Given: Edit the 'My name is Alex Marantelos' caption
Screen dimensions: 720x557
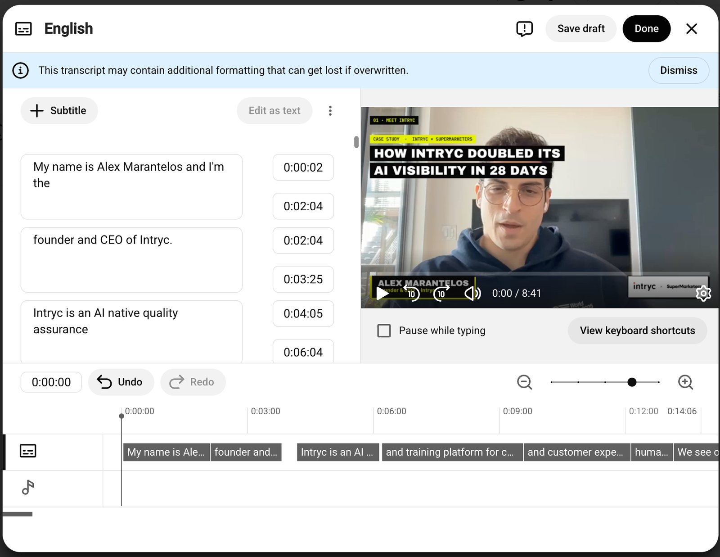Looking at the screenshot, I should tap(131, 187).
